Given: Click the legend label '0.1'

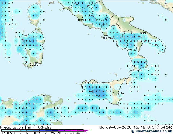Looking at the screenshot, I should click(x=3, y=133).
